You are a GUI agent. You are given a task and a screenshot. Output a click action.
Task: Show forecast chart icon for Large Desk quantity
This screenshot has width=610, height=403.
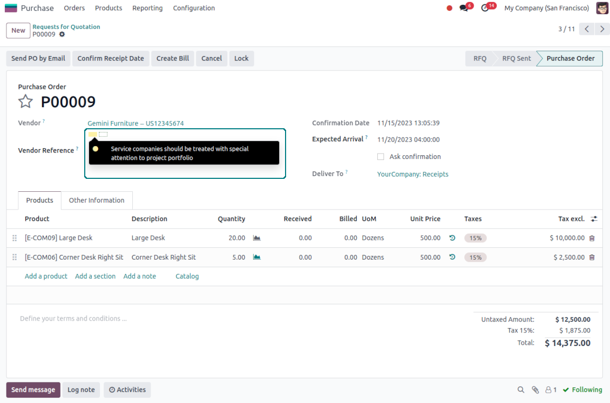(x=257, y=238)
